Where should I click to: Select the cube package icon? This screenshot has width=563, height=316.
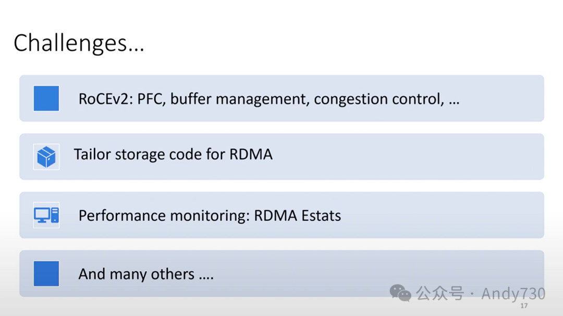coord(46,157)
